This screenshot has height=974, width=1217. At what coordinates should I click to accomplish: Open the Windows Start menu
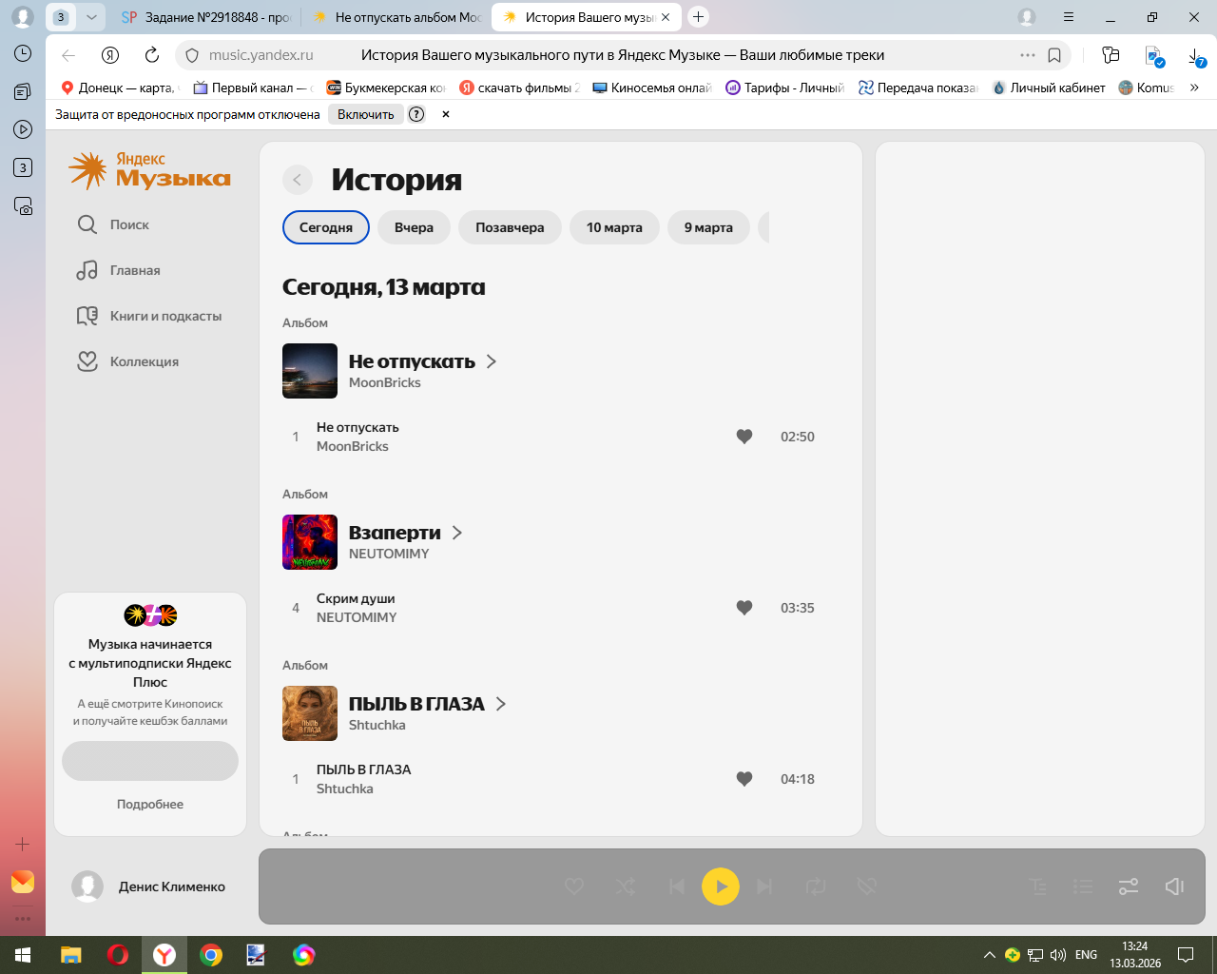pyautogui.click(x=23, y=955)
